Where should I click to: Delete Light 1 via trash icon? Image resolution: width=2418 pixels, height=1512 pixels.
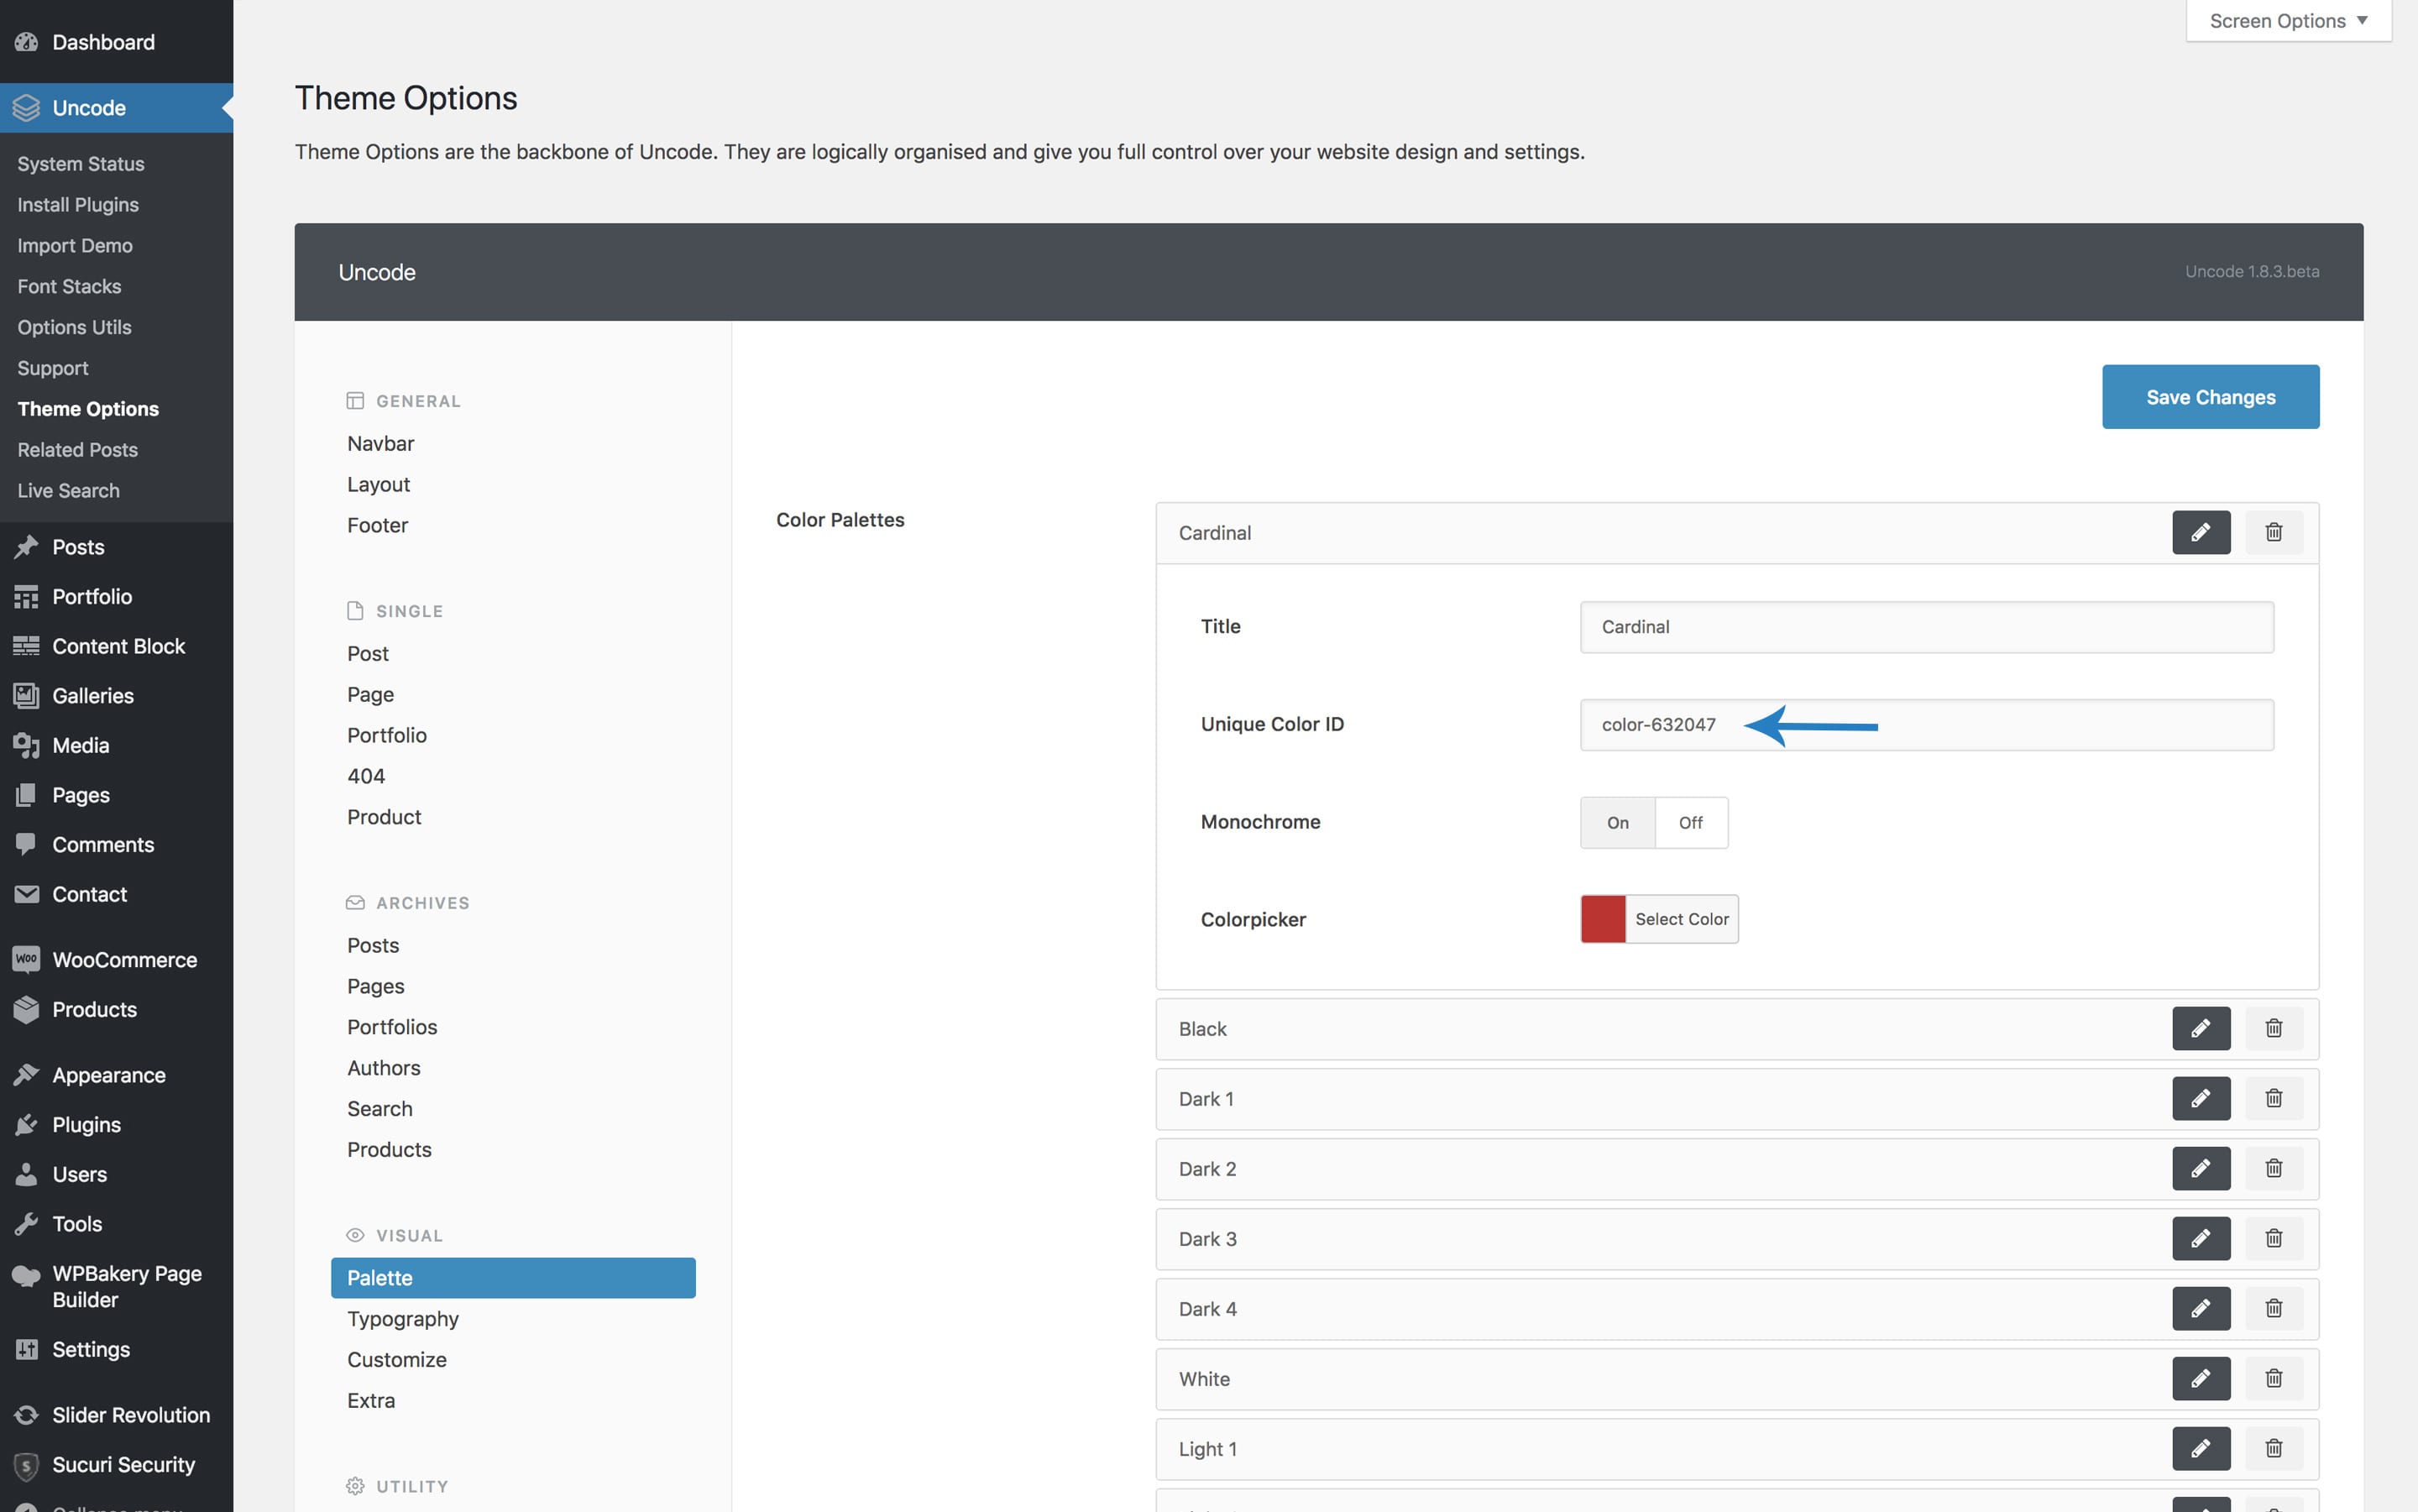pos(2273,1448)
